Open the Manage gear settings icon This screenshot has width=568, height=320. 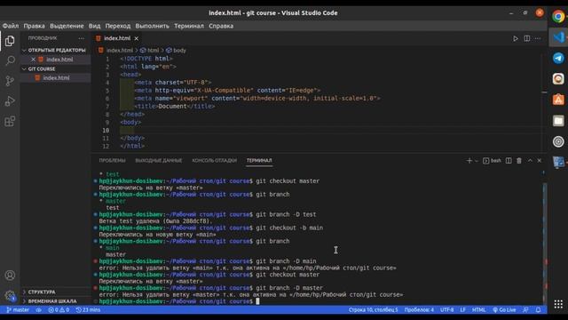(x=10, y=296)
